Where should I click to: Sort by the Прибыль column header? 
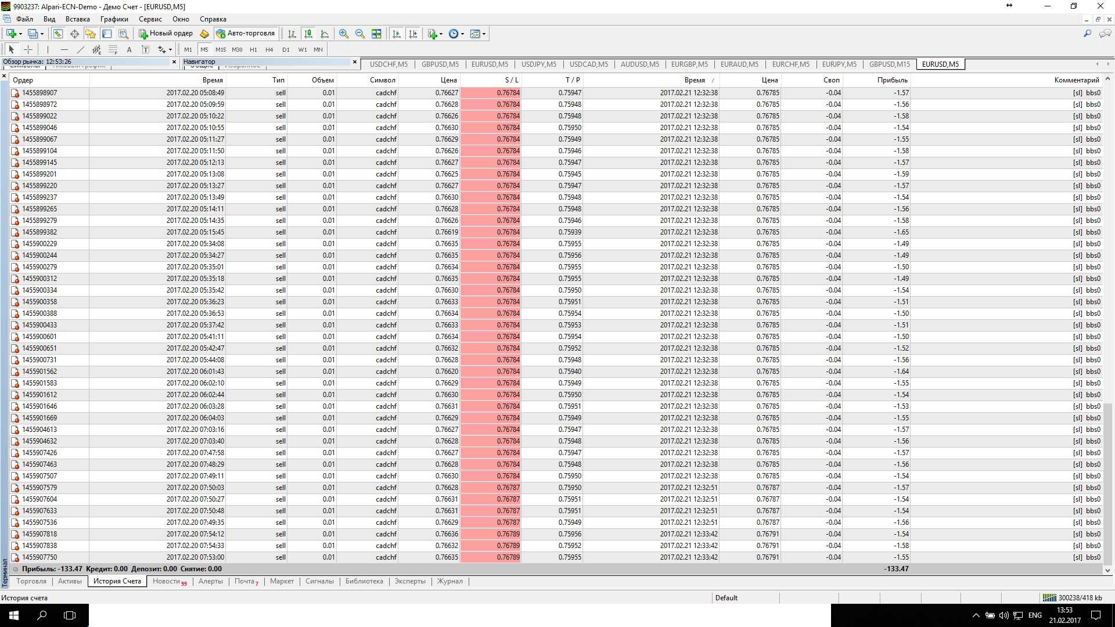892,80
